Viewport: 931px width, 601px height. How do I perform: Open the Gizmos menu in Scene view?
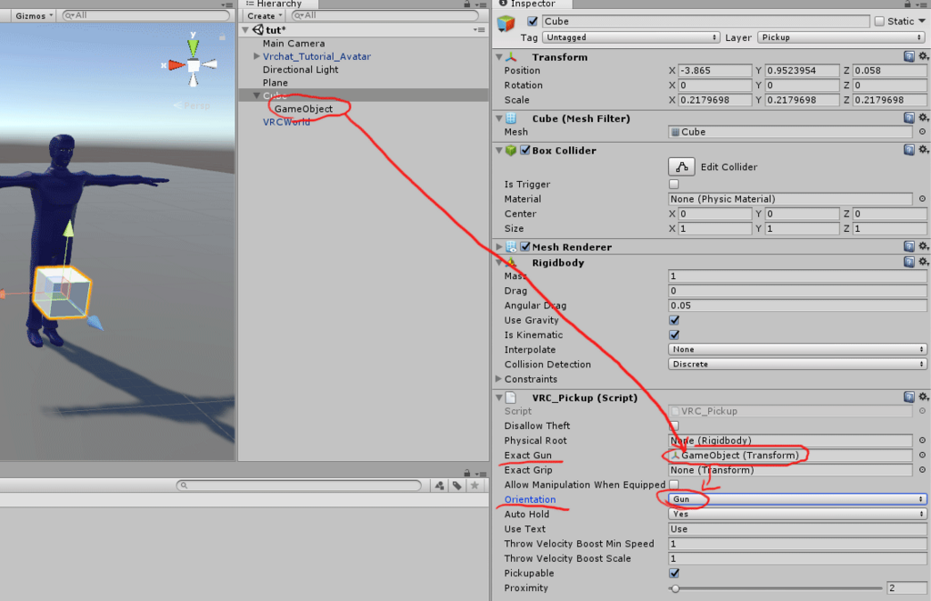34,15
